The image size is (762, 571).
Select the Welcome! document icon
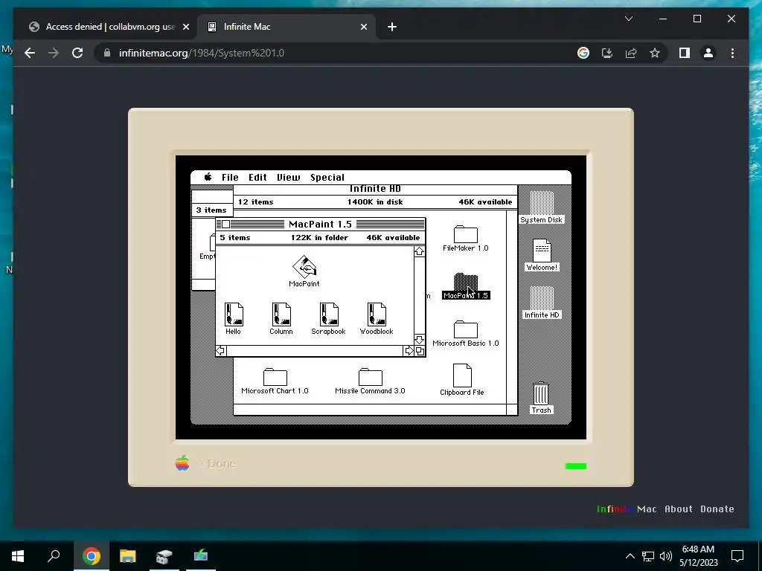(x=542, y=251)
